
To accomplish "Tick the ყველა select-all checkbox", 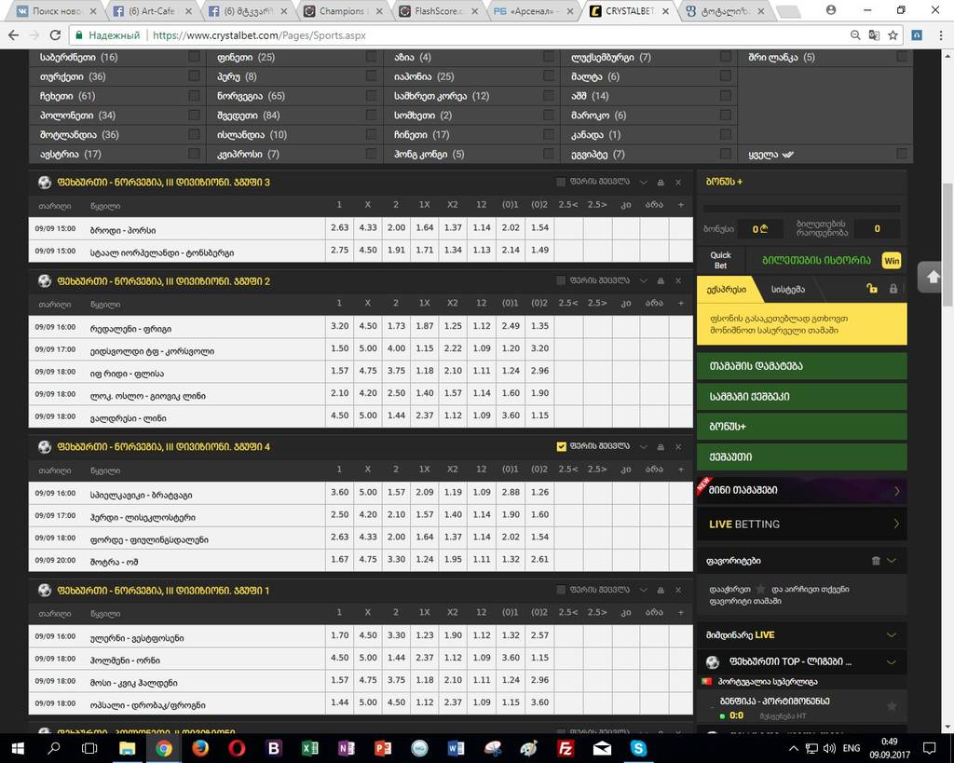I will click(902, 154).
